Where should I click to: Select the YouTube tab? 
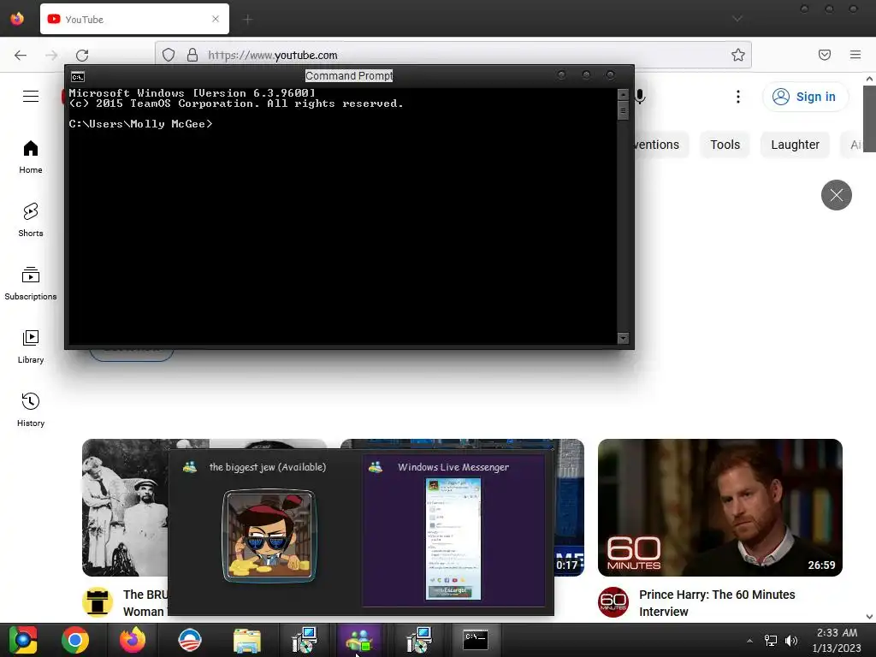click(134, 19)
